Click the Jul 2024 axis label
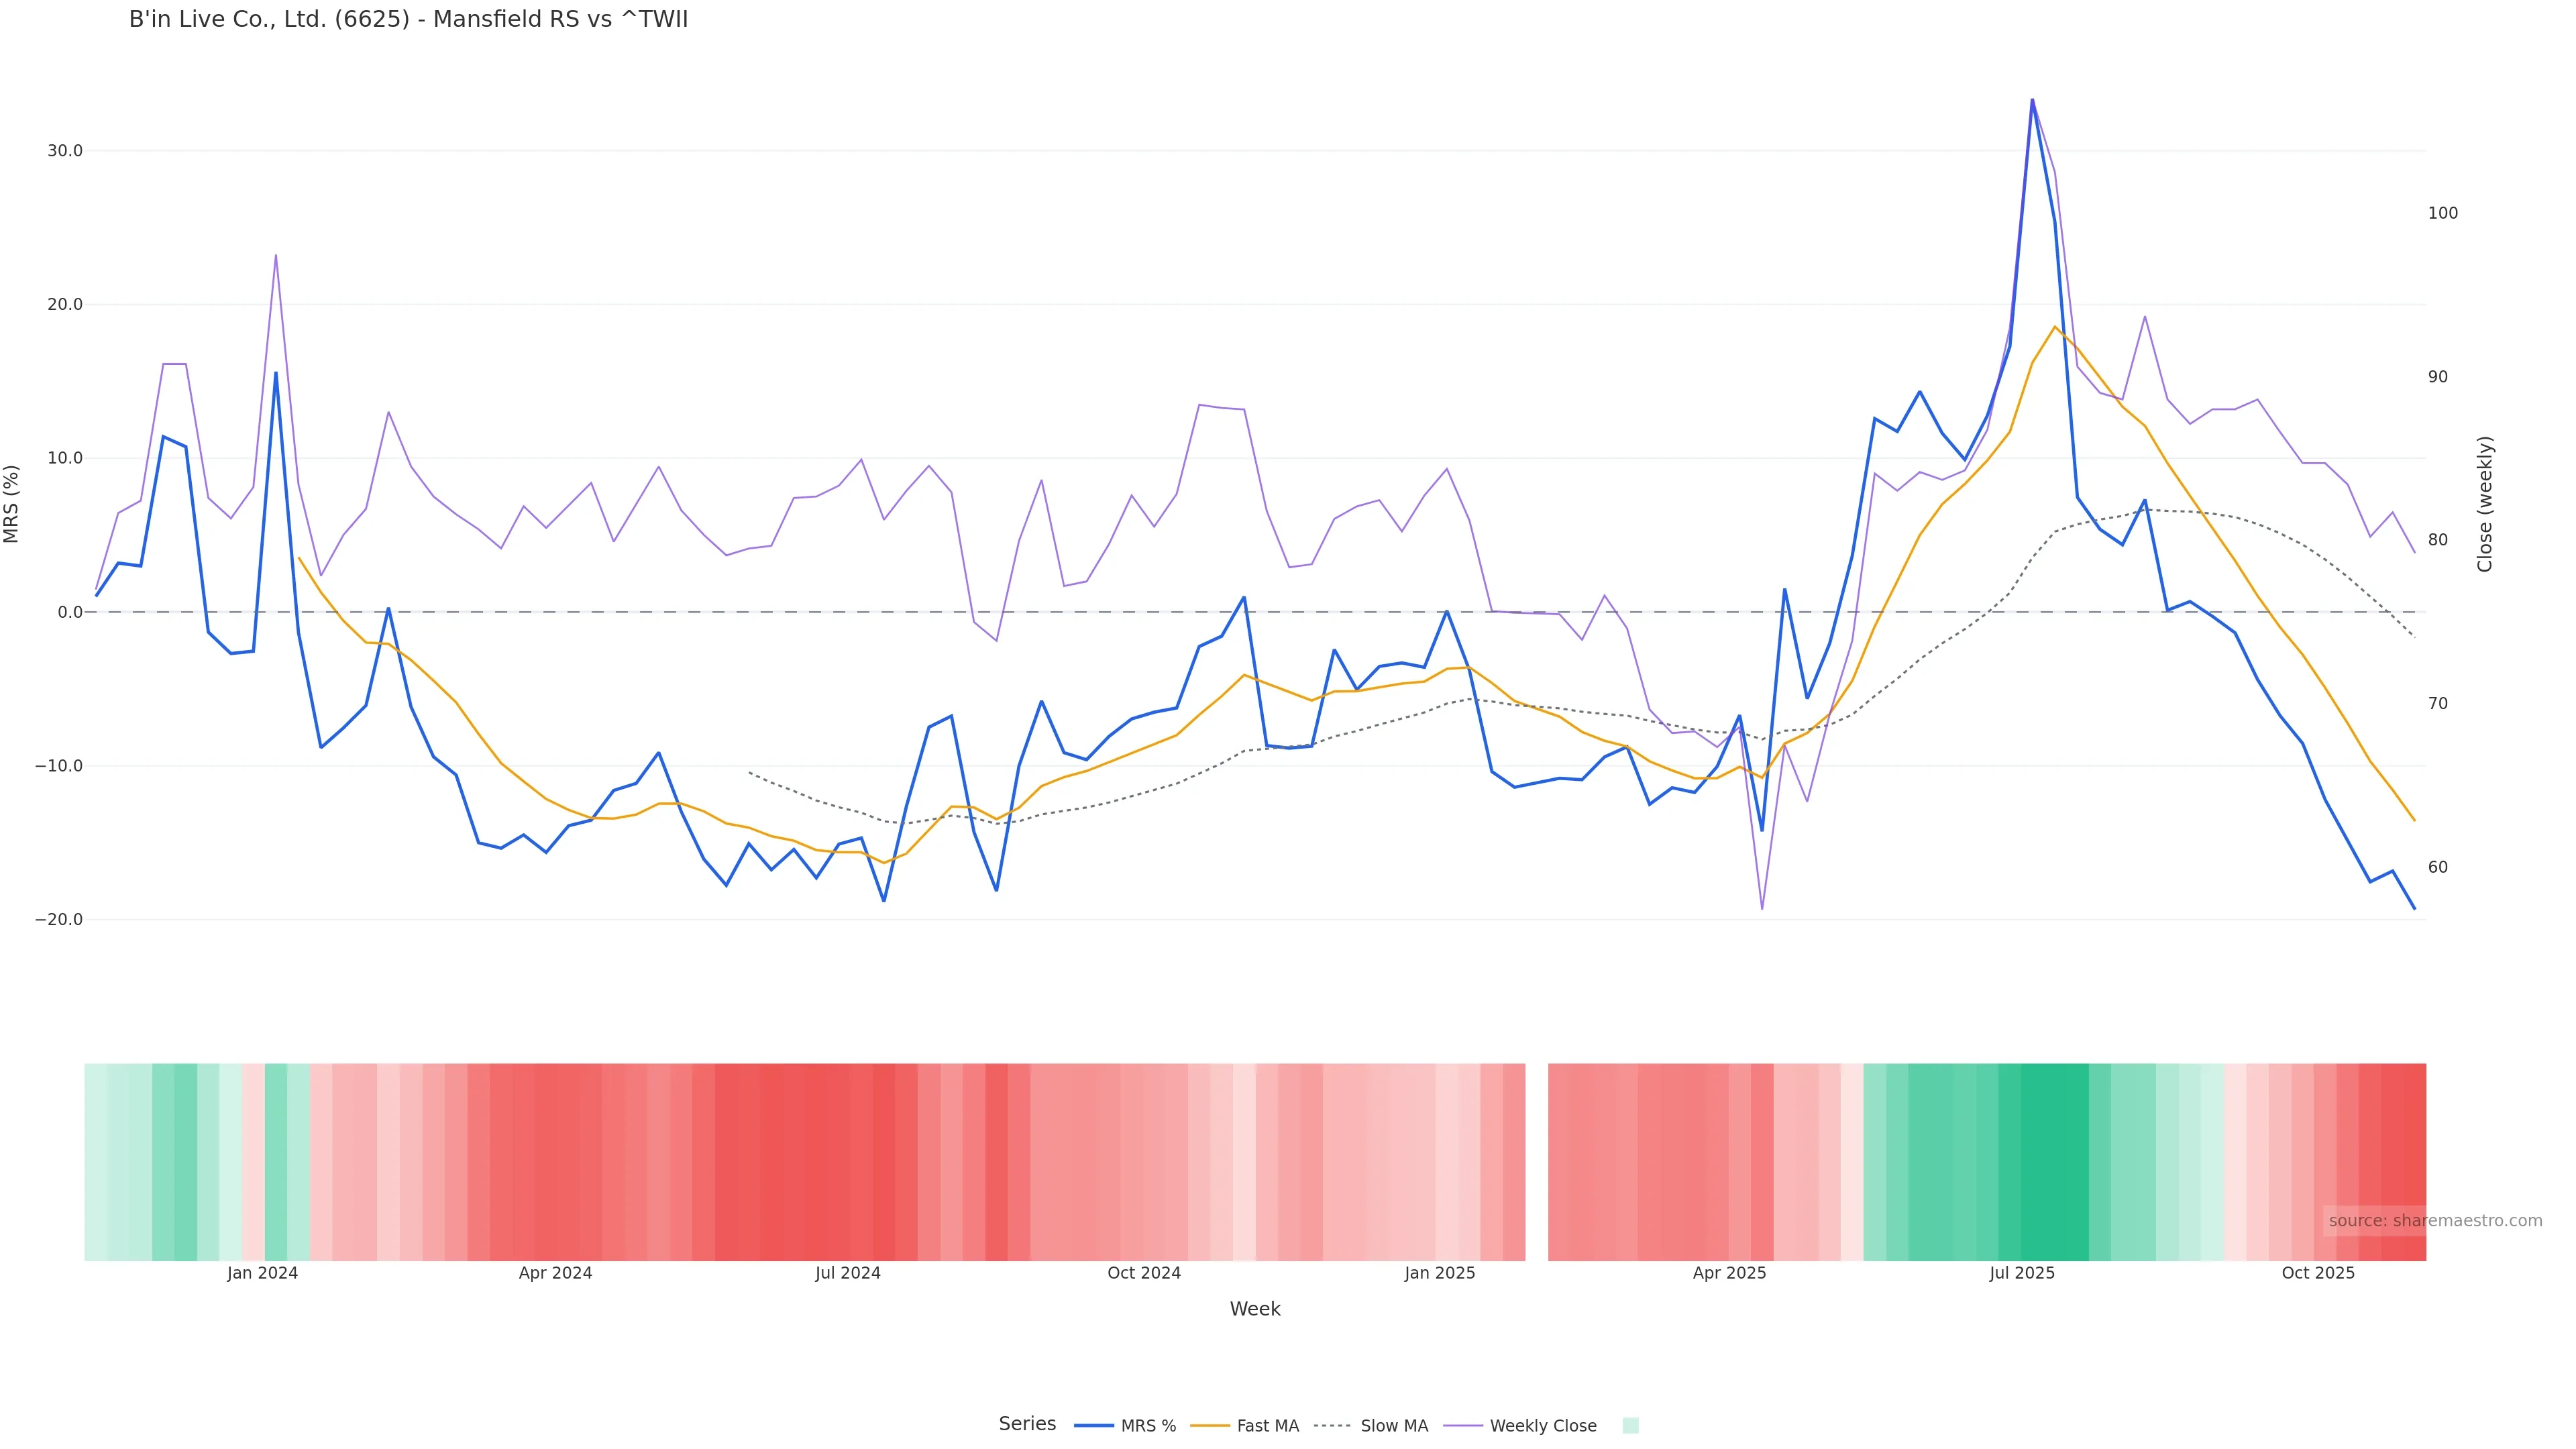The height and width of the screenshot is (1449, 2576). click(x=847, y=1273)
